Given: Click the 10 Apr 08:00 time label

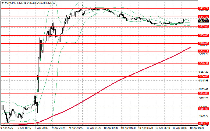Looking at the screenshot, I should pos(180,128).
